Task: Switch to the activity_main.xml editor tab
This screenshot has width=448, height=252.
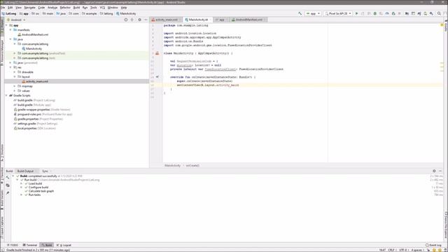Action: [167, 20]
